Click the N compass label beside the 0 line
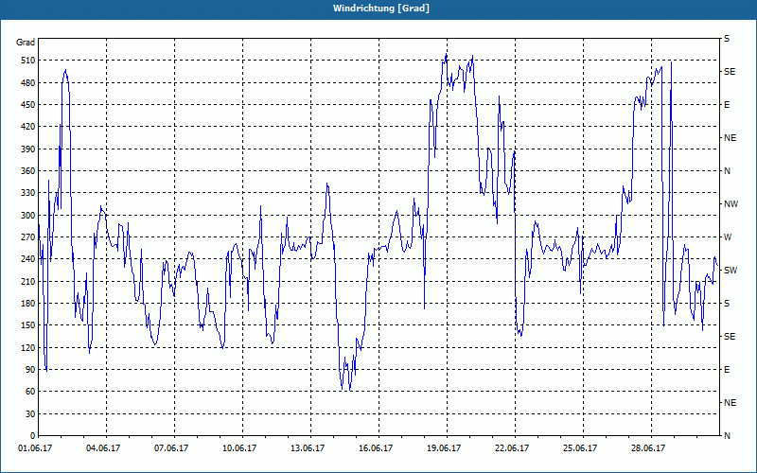 point(727,436)
